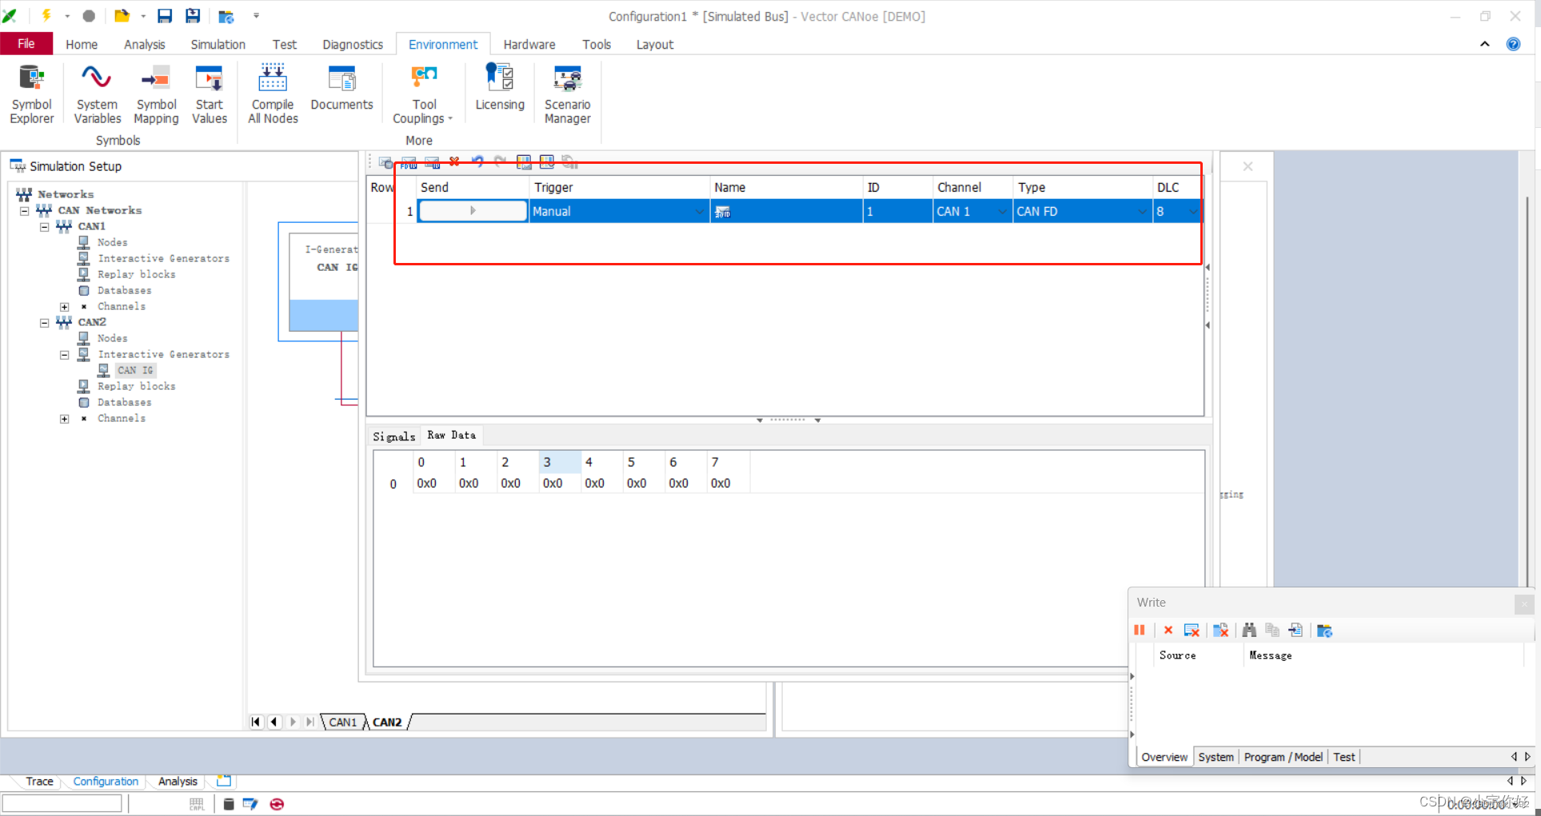Click the help question mark icon
Image resolution: width=1541 pixels, height=816 pixels.
(1513, 44)
